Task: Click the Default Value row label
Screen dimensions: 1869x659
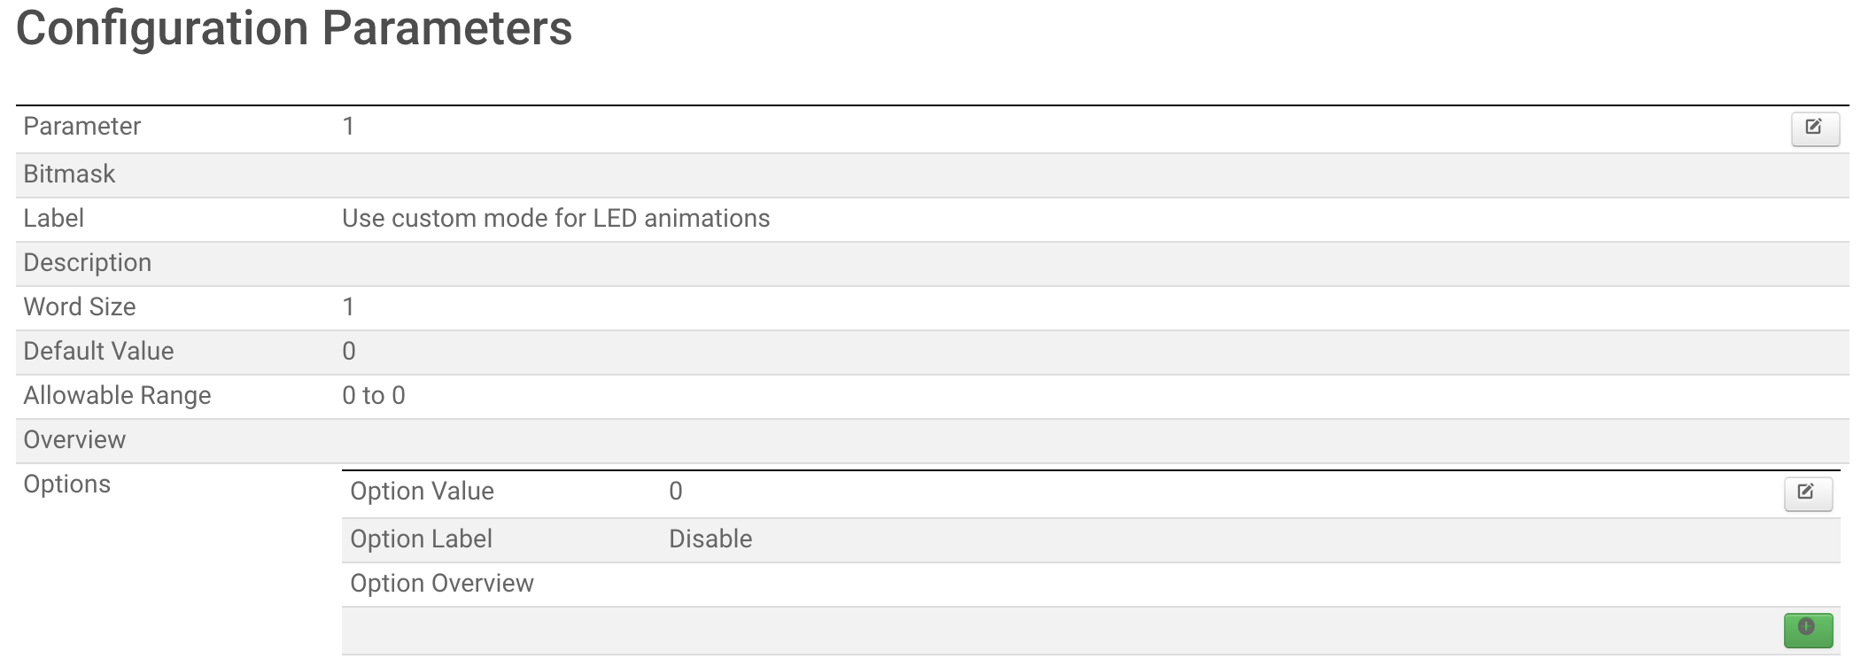Action: click(x=98, y=352)
